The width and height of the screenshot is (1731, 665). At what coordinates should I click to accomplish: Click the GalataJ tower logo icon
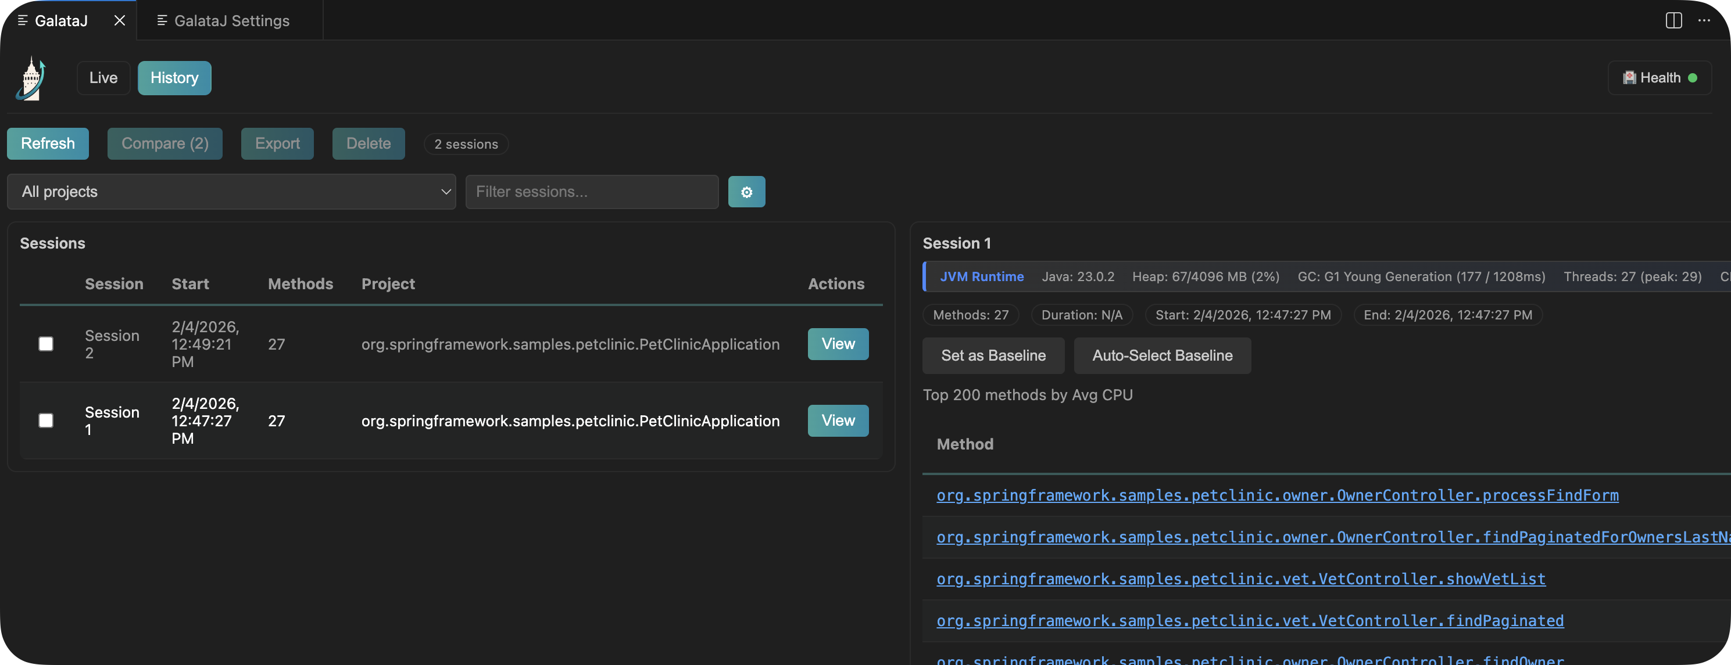30,78
